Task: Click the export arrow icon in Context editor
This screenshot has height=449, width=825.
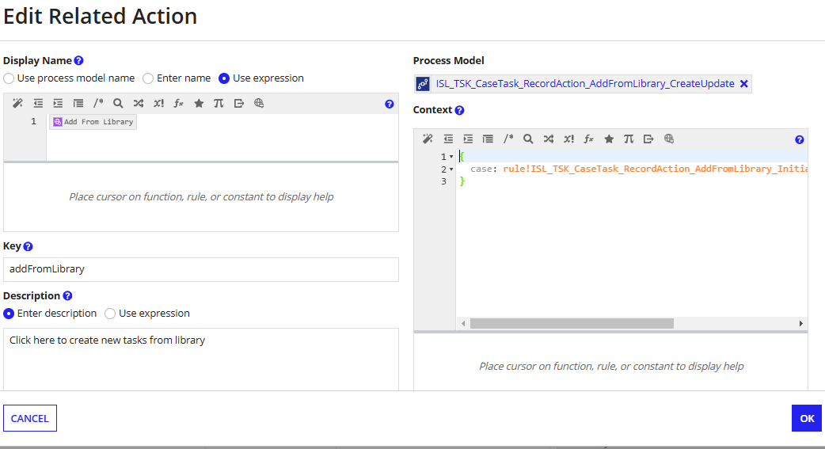Action: pos(648,139)
